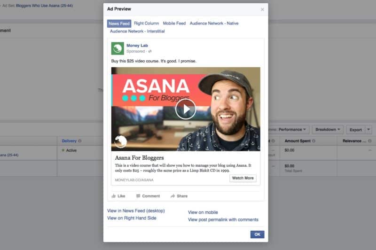Click the Share arrow icon
The height and width of the screenshot is (250, 376).
click(x=172, y=196)
